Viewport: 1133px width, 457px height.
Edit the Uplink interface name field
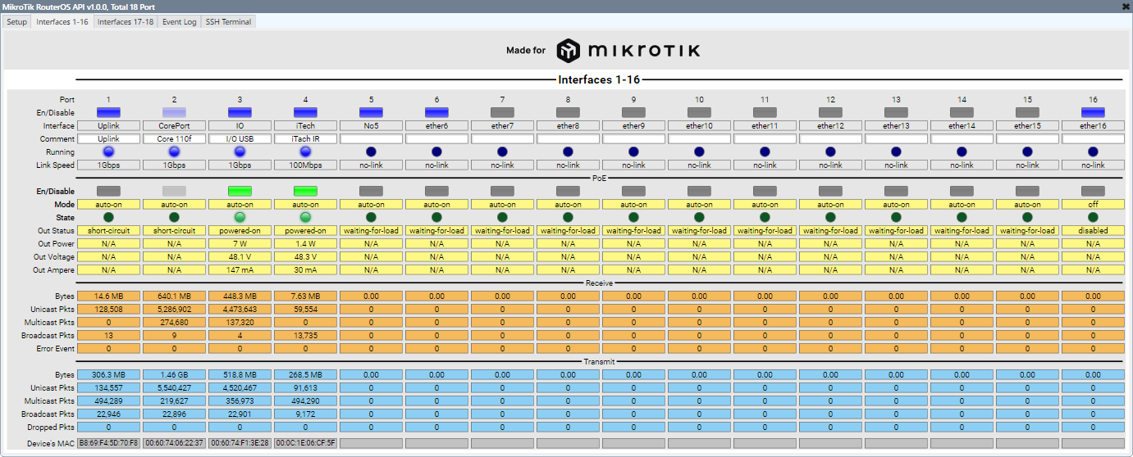[108, 126]
